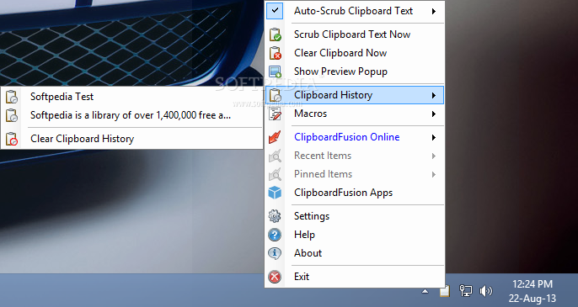Click the greyed Pinned Items icon
This screenshot has height=307, width=578.
(275, 174)
